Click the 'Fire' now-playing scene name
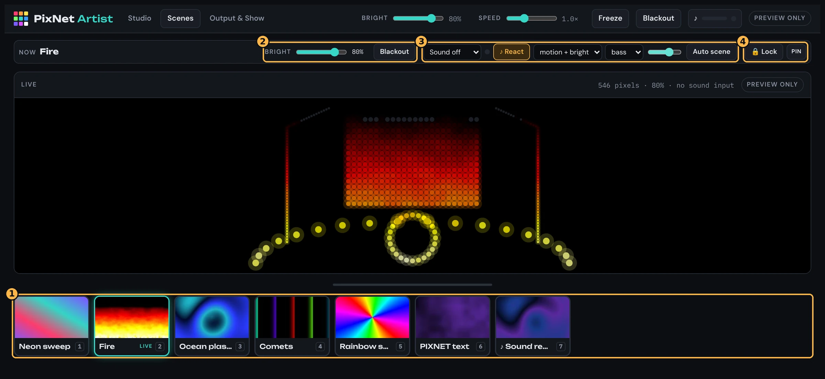Screen dimensions: 825x379 click(49, 52)
